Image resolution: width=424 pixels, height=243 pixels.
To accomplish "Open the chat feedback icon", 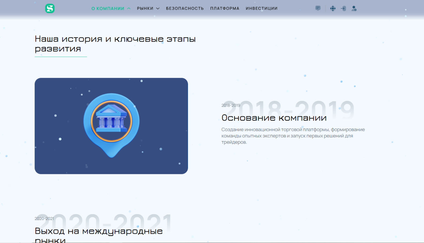I will [317, 8].
